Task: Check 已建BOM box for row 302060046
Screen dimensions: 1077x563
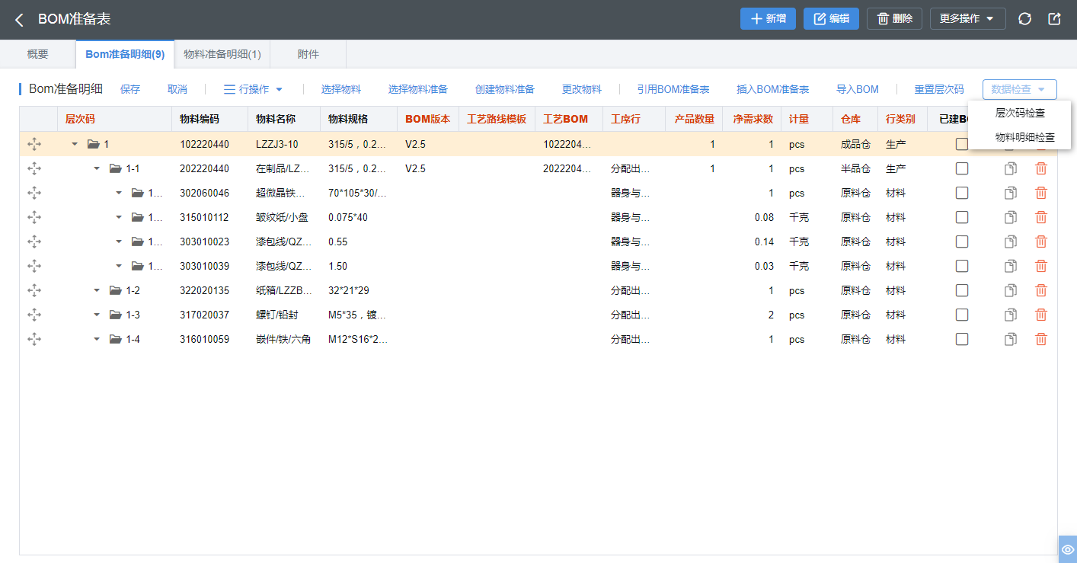Action: tap(962, 193)
